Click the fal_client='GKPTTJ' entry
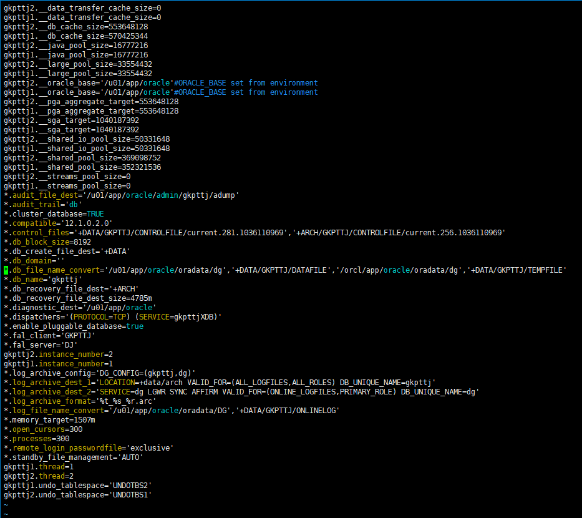Viewport: 582px width, 518px height. 49,336
